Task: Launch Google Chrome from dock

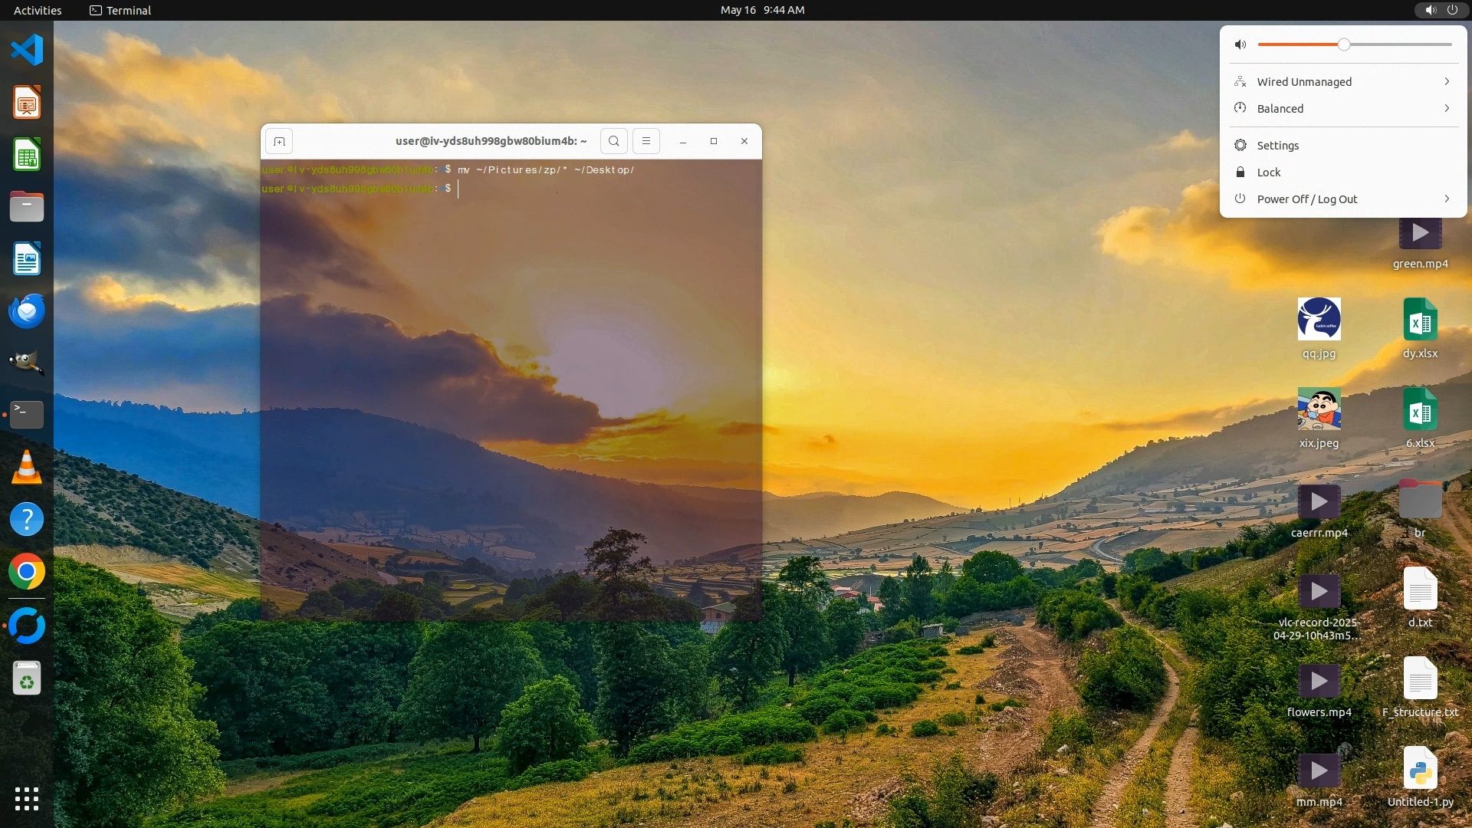Action: tap(27, 572)
